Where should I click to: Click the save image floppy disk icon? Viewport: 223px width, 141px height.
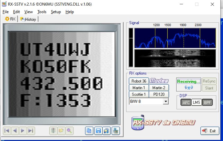click(98, 131)
